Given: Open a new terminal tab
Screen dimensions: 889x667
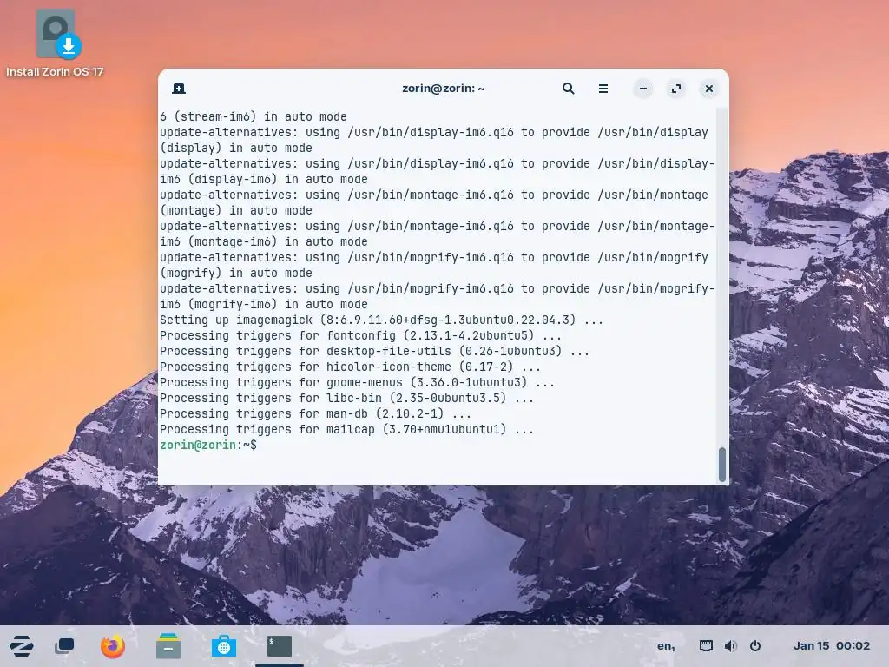Looking at the screenshot, I should coord(179,89).
